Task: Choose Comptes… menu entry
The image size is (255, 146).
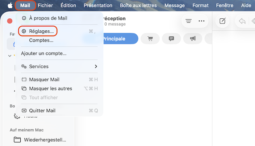Action: (59, 40)
